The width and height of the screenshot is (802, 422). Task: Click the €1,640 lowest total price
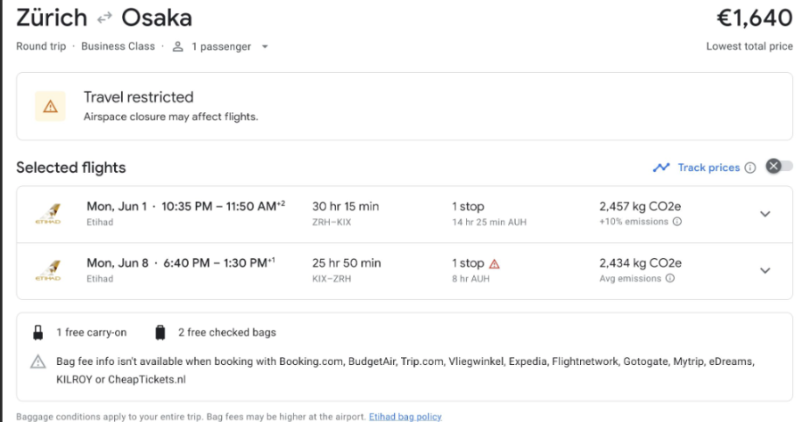pyautogui.click(x=755, y=18)
